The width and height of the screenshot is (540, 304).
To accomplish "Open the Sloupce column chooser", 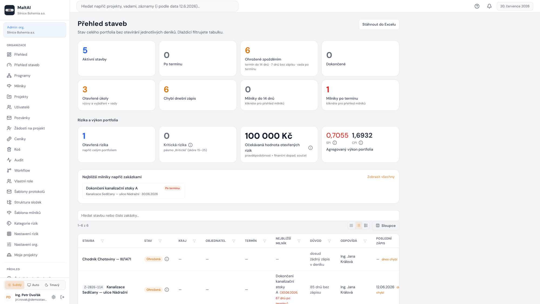I will point(386,226).
